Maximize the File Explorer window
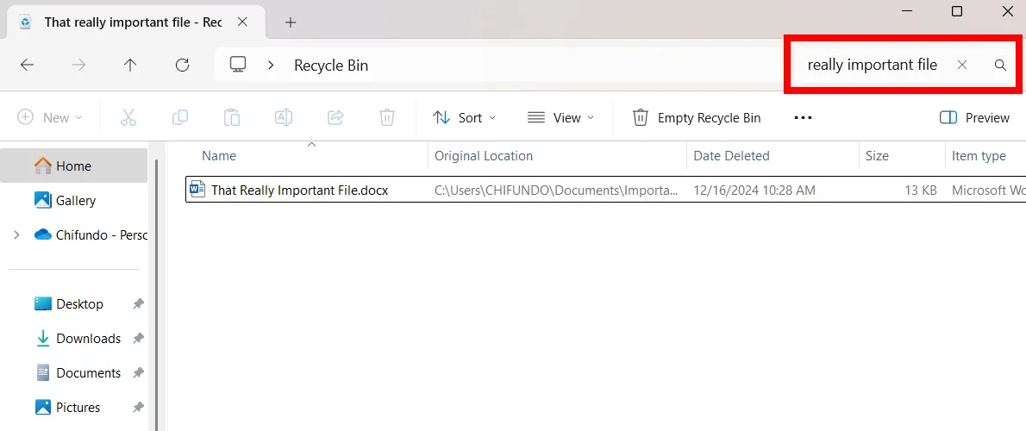The width and height of the screenshot is (1026, 431). point(957,10)
